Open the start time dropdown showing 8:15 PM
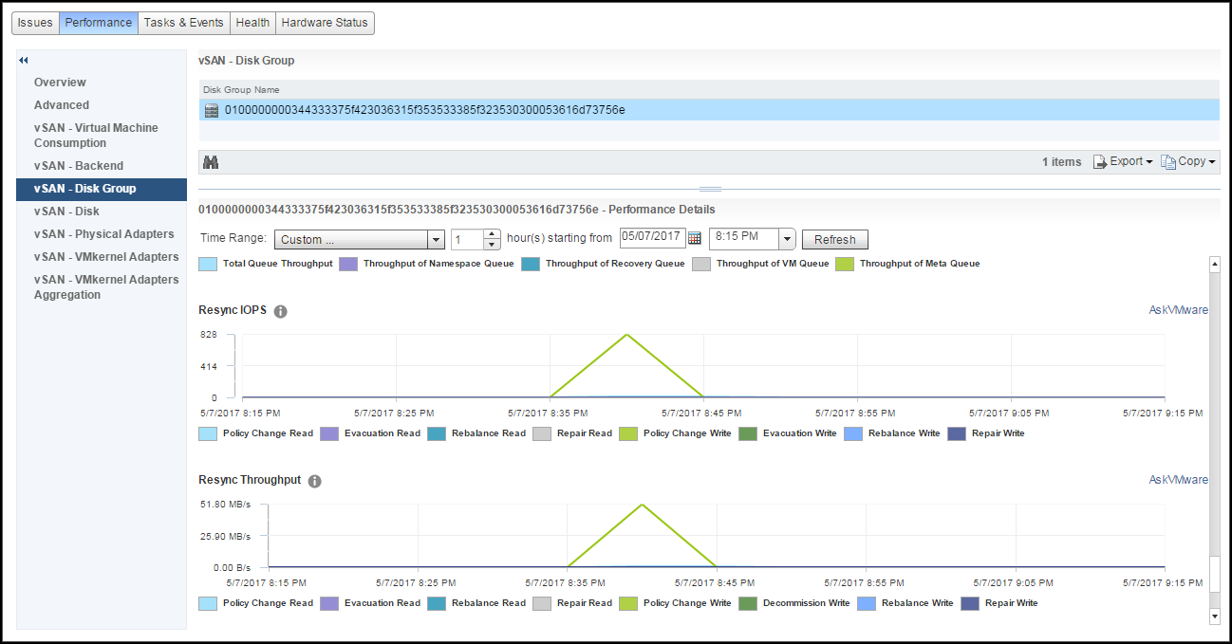1232x644 pixels. (787, 239)
